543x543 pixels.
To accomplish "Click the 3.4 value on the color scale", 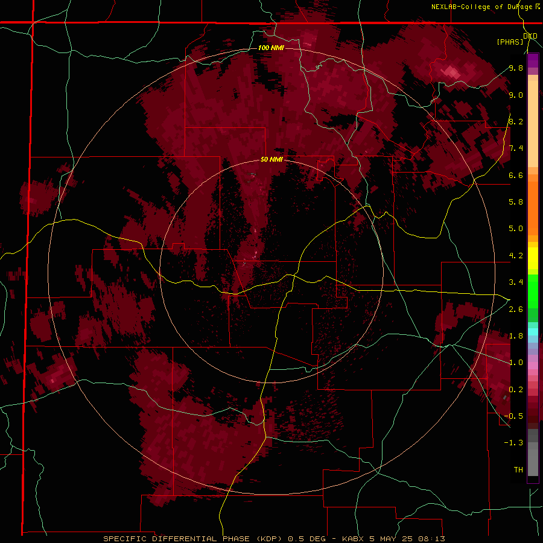I will point(516,282).
